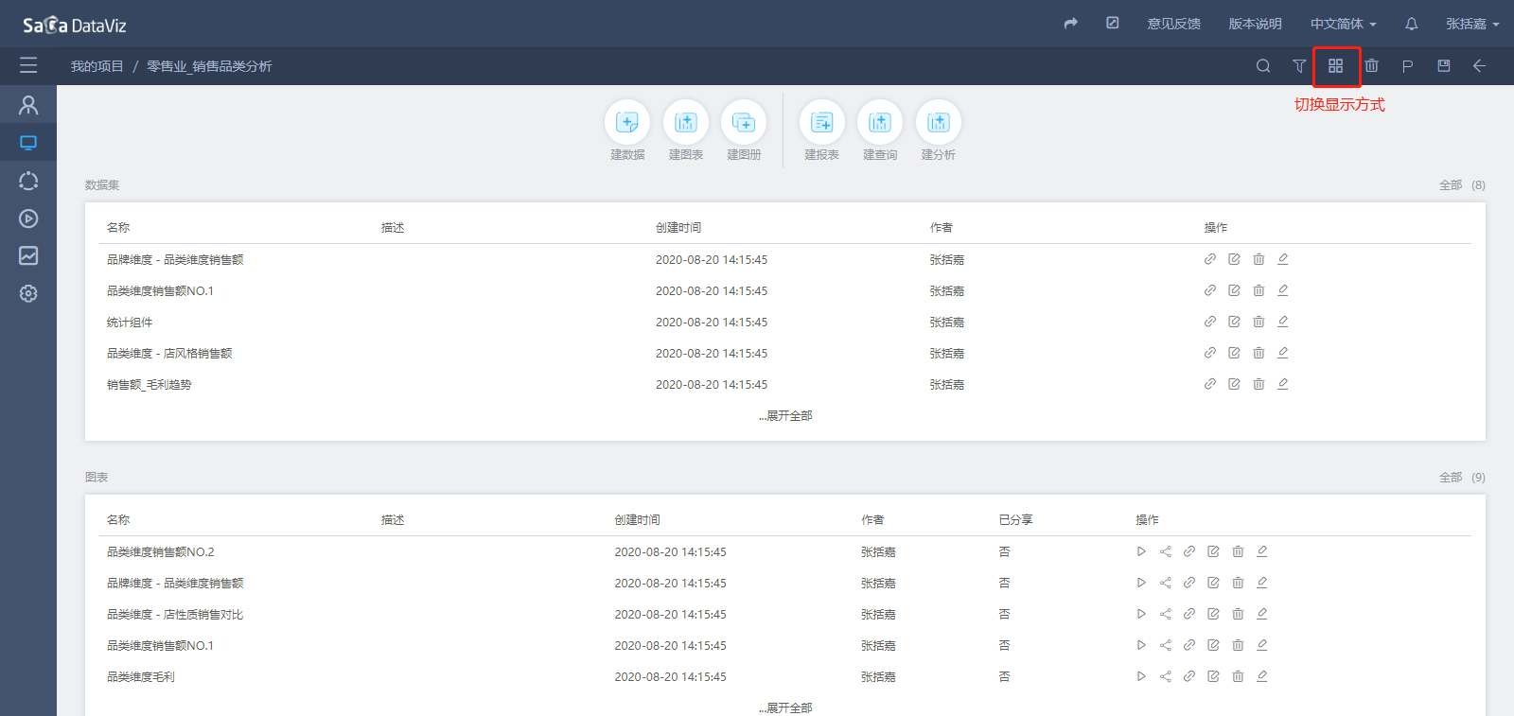Open 意见反馈 feedback menu item

[1173, 24]
